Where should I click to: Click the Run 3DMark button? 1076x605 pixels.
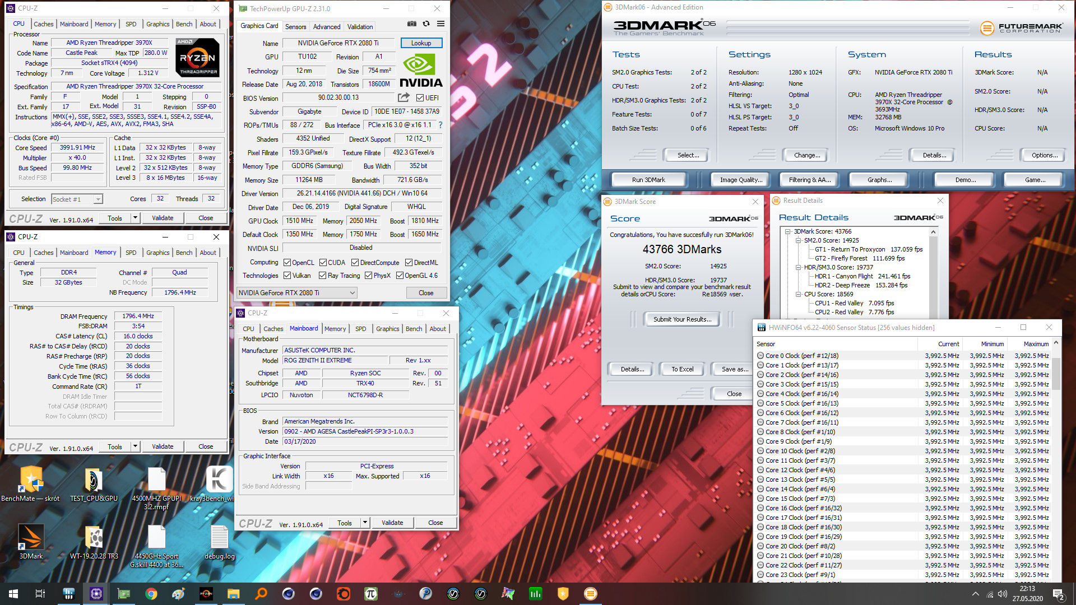tap(648, 180)
